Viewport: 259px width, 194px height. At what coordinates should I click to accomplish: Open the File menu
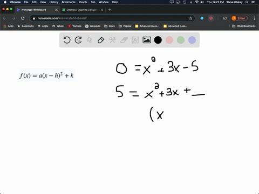point(26,2)
